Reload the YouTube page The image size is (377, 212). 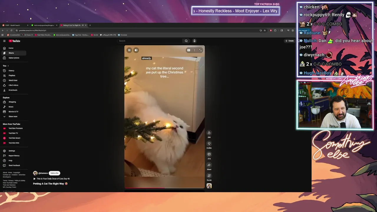(11, 30)
